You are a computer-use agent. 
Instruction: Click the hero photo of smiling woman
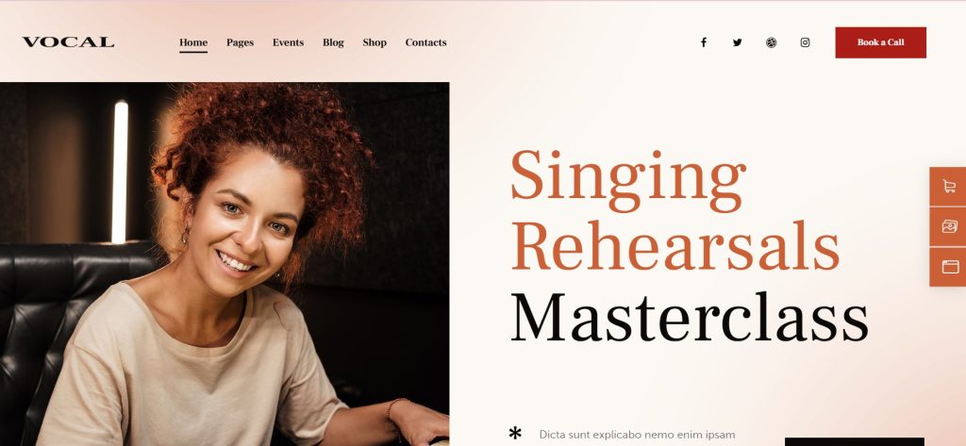(x=225, y=264)
